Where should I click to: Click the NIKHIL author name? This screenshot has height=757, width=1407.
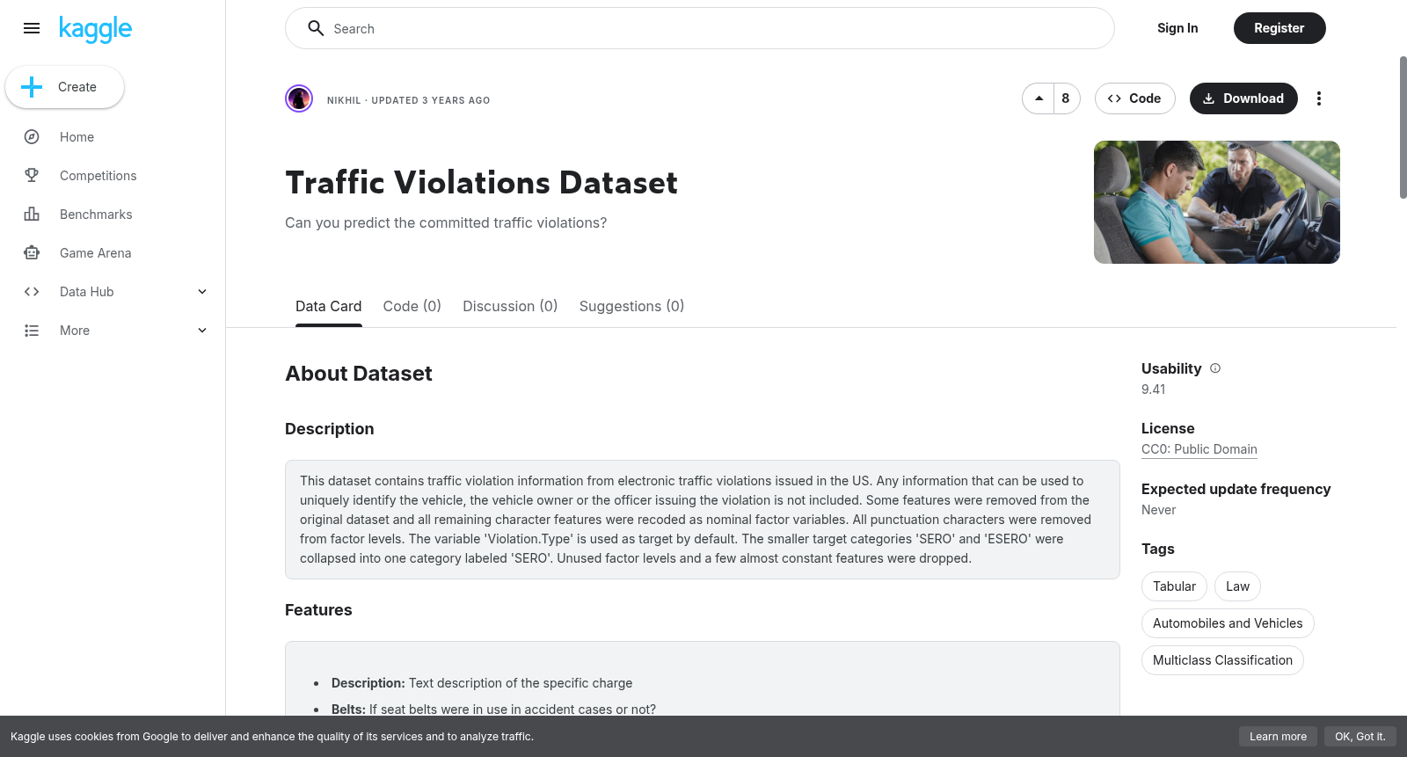point(344,100)
